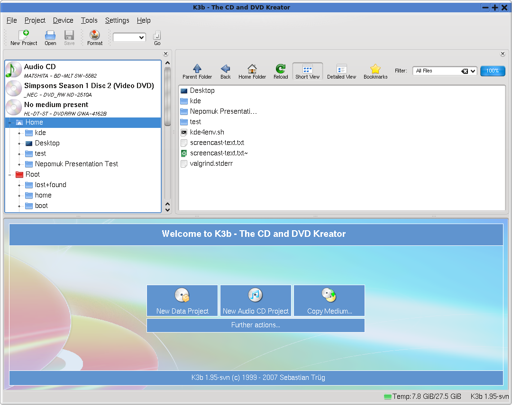Expand the test tree folder
Image resolution: width=512 pixels, height=405 pixels.
coord(19,154)
